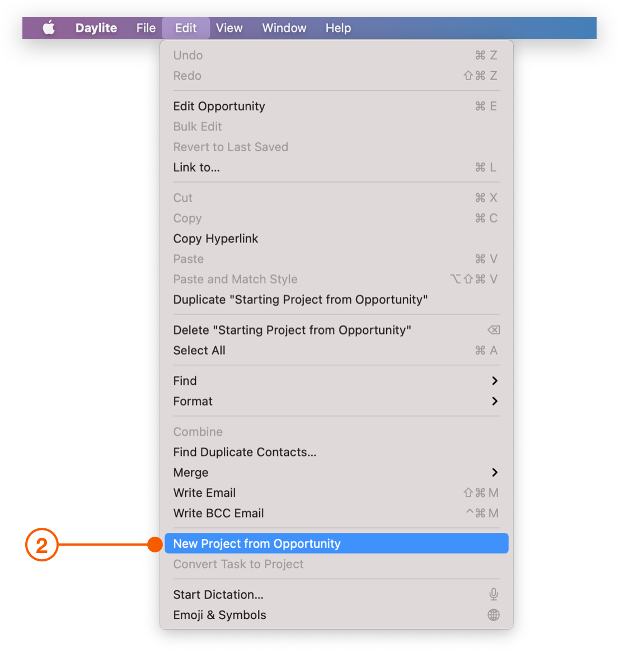Click the globe icon beside Emoji & Symbols
The width and height of the screenshot is (619, 651).
coord(493,615)
